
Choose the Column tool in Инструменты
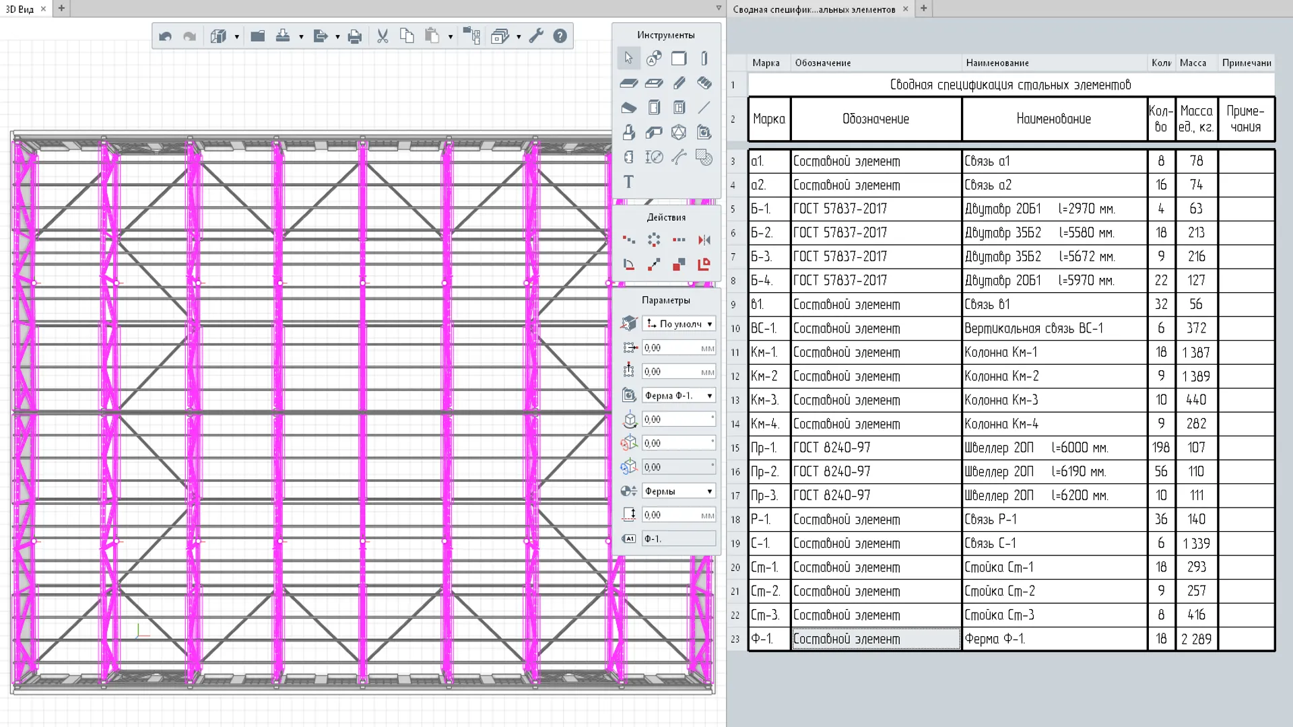click(704, 59)
